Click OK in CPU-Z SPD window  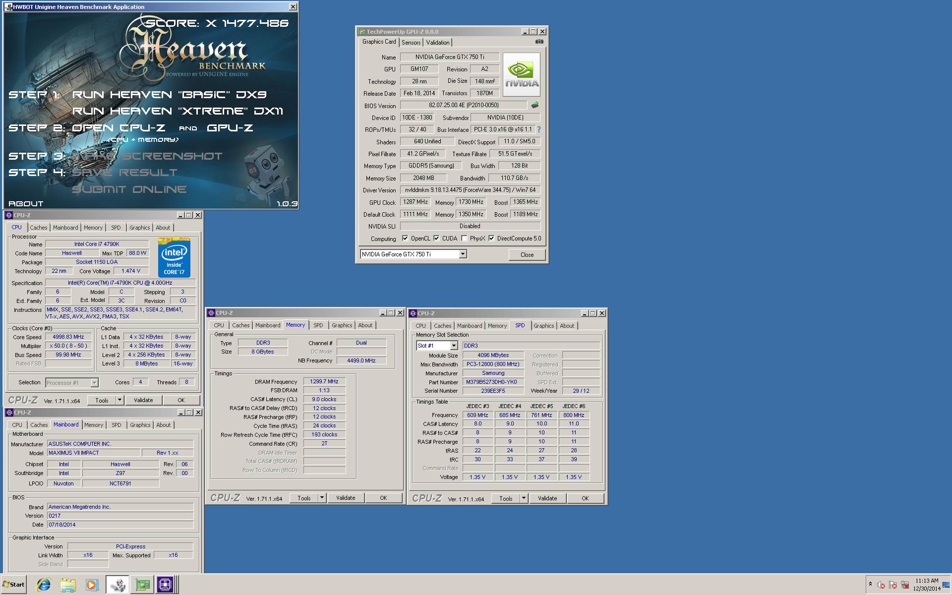(x=585, y=498)
